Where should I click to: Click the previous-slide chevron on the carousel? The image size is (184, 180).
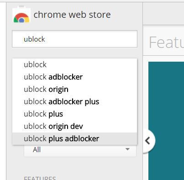coord(147,141)
